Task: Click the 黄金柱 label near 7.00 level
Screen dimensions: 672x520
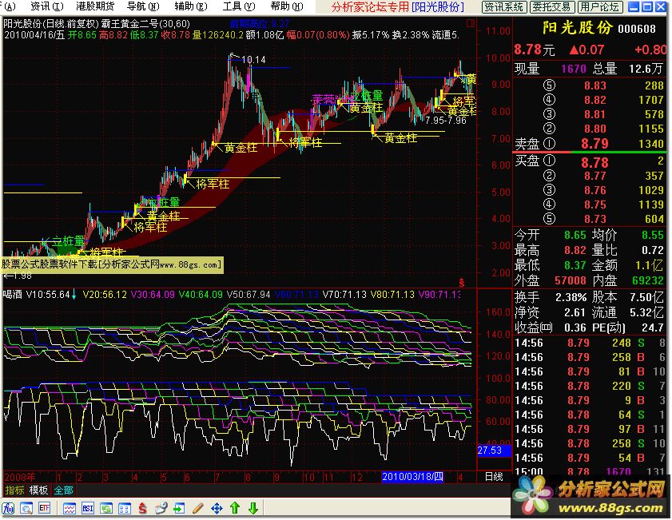Action: 241,148
